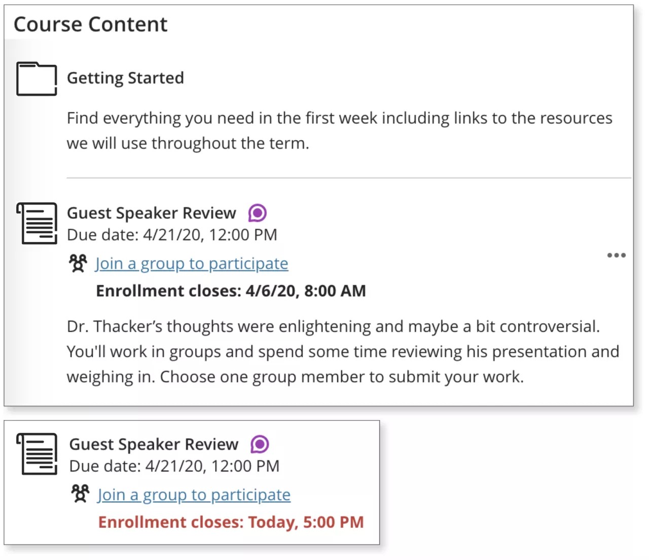Open the ellipsis options menu for Guest Speaker Review

[616, 255]
